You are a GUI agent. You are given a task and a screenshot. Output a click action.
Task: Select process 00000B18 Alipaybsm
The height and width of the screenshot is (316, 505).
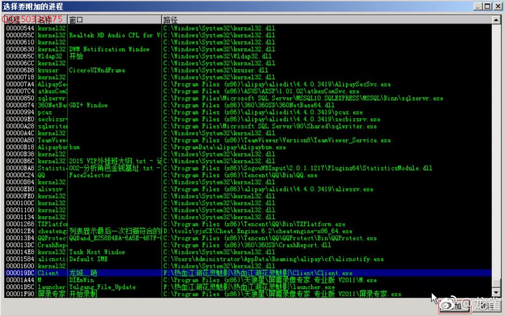click(x=248, y=147)
